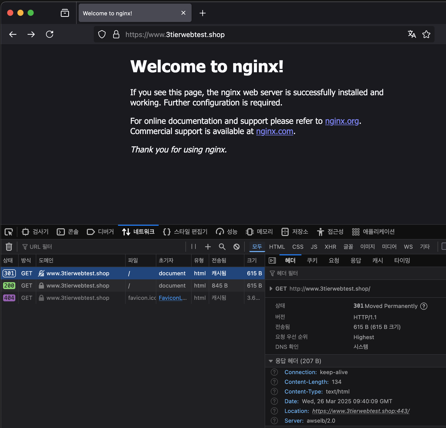
Task: Switch to Request (요청) details tab
Action: coord(334,260)
